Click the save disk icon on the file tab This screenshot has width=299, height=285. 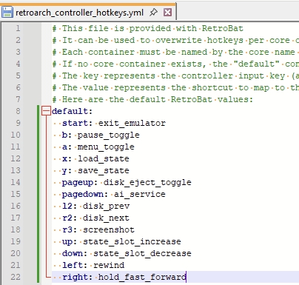click(x=7, y=12)
